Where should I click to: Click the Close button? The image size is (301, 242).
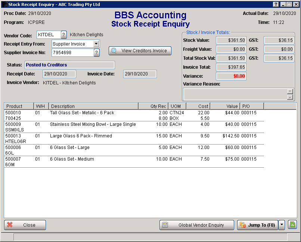click(x=25, y=225)
